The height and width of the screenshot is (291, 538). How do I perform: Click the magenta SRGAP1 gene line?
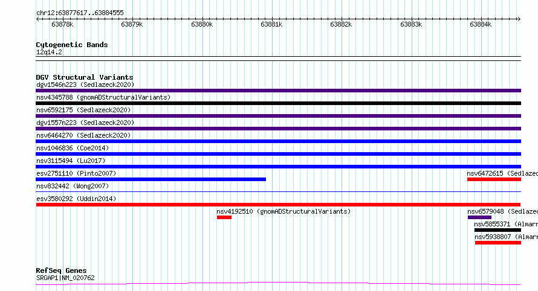tap(278, 284)
